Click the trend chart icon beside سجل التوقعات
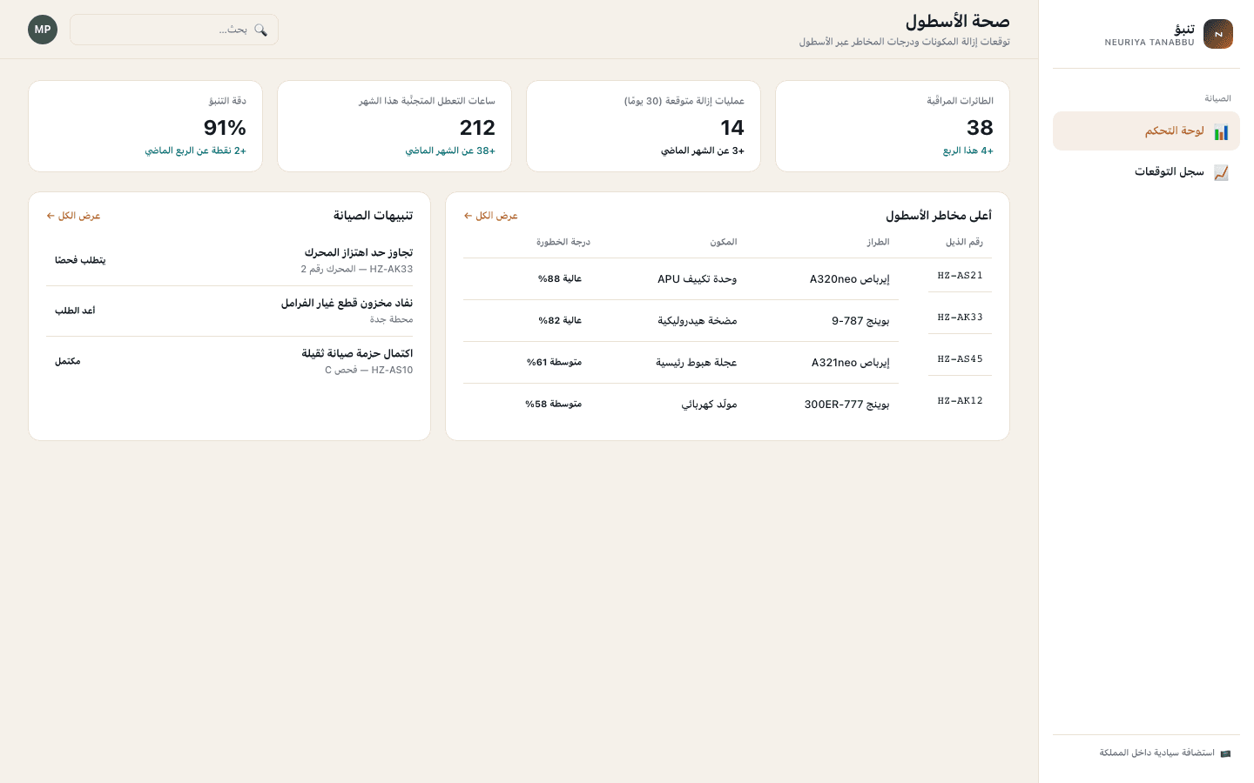 [1221, 172]
